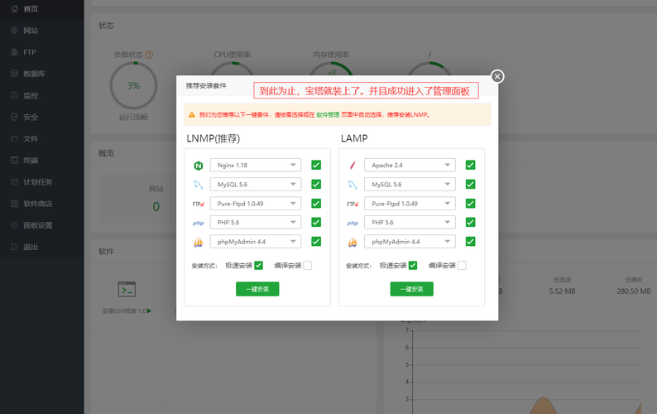Open LNMP PHP 5.6 version dropdown
The width and height of the screenshot is (657, 414).
(256, 222)
